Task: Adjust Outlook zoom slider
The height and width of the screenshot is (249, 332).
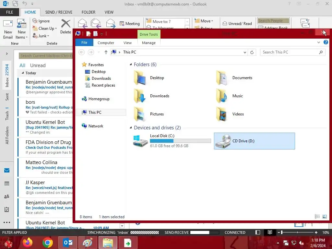Action: coord(282,232)
